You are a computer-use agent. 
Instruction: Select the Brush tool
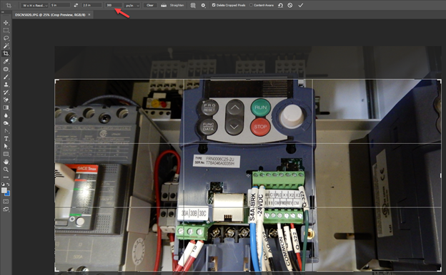6,77
